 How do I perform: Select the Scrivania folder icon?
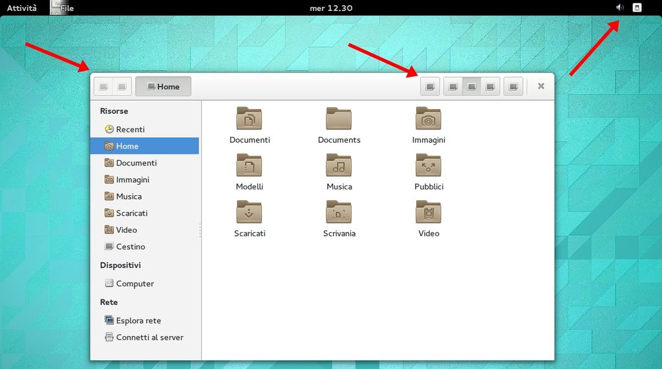[339, 213]
